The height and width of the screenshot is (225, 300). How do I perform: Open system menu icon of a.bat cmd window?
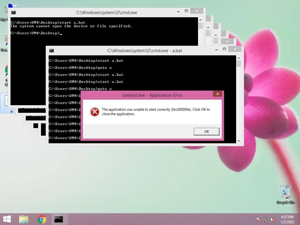[x=52, y=50]
